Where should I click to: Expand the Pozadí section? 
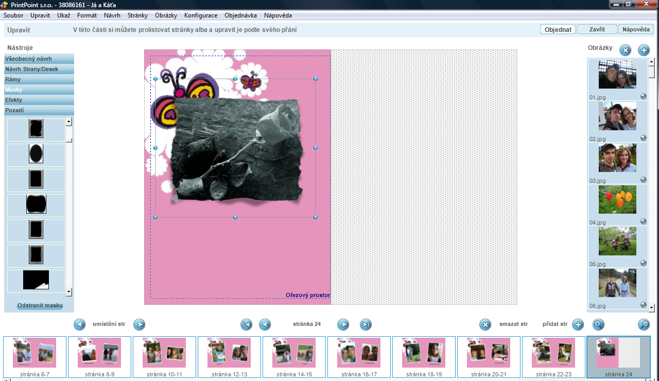[x=39, y=110]
